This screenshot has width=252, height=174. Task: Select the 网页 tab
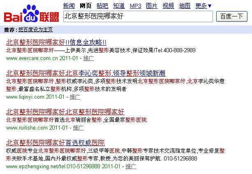[86, 6]
